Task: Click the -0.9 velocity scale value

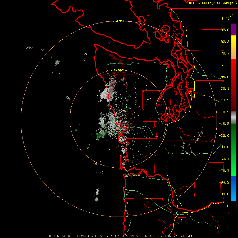Action: (225, 112)
